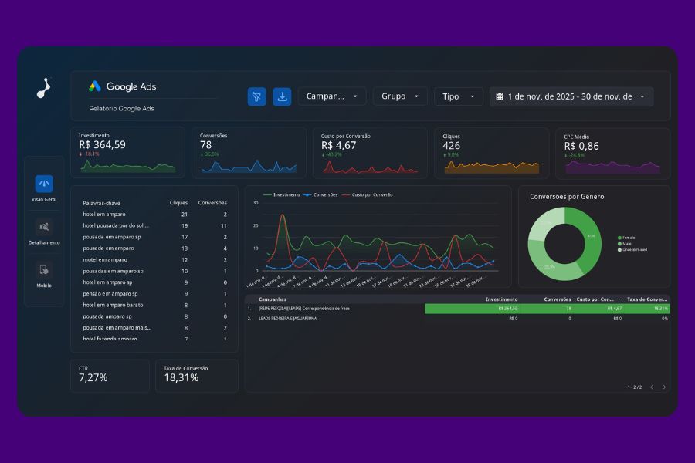Screen dimensions: 695x463
Task: Select the "hotel em amparo" keyword row
Action: (154, 215)
